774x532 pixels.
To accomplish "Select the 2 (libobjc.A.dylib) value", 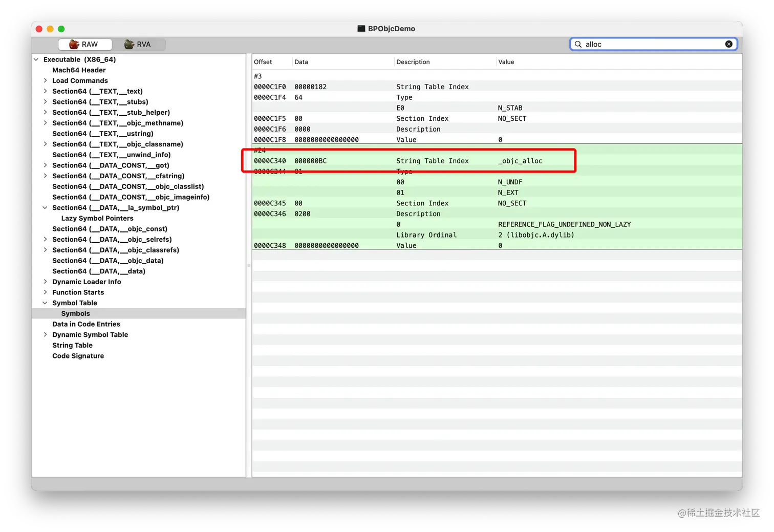I will tap(536, 235).
